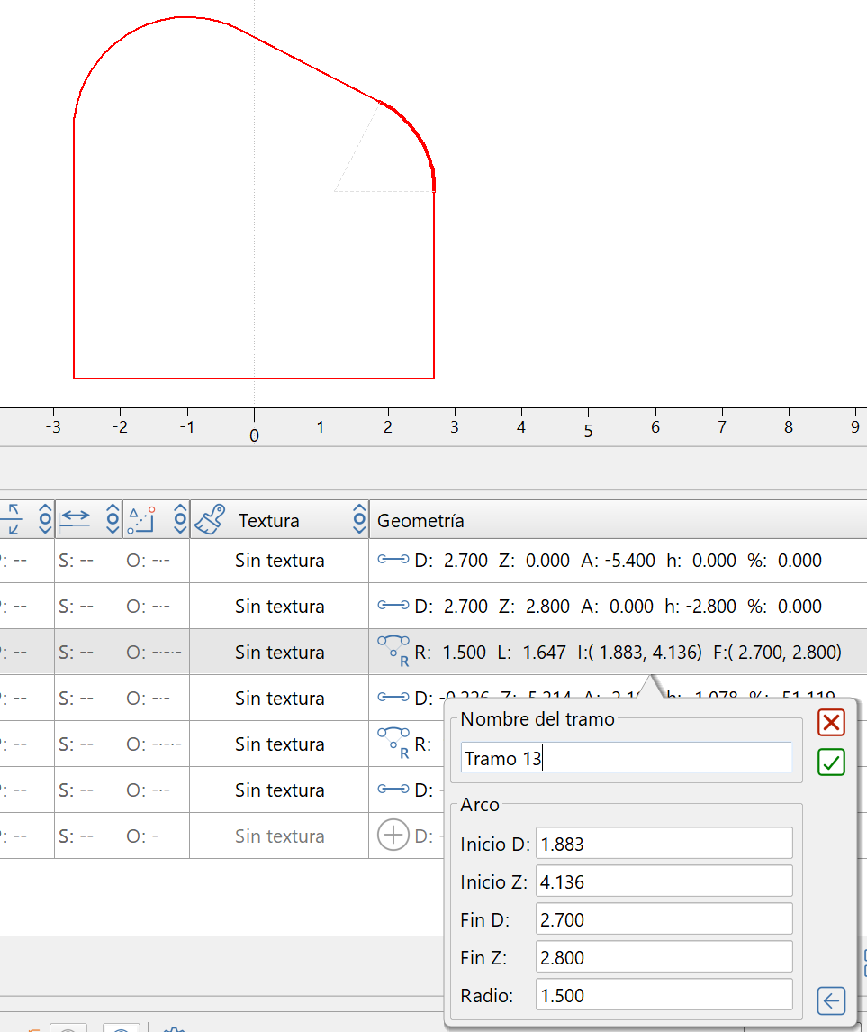This screenshot has width=867, height=1032.
Task: Confirm edits with the green checkmark icon
Action: (x=831, y=763)
